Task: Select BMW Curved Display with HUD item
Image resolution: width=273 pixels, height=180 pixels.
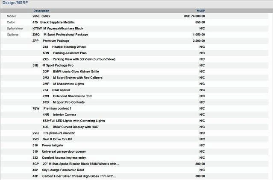Action: point(76,127)
